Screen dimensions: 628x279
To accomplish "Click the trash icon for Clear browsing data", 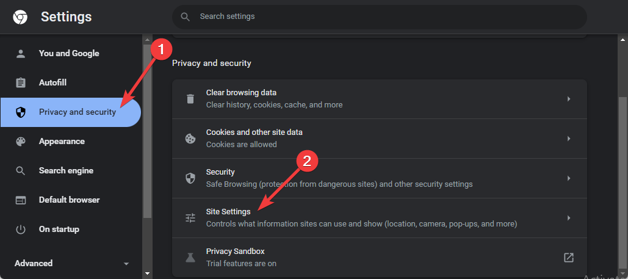I will [x=190, y=99].
